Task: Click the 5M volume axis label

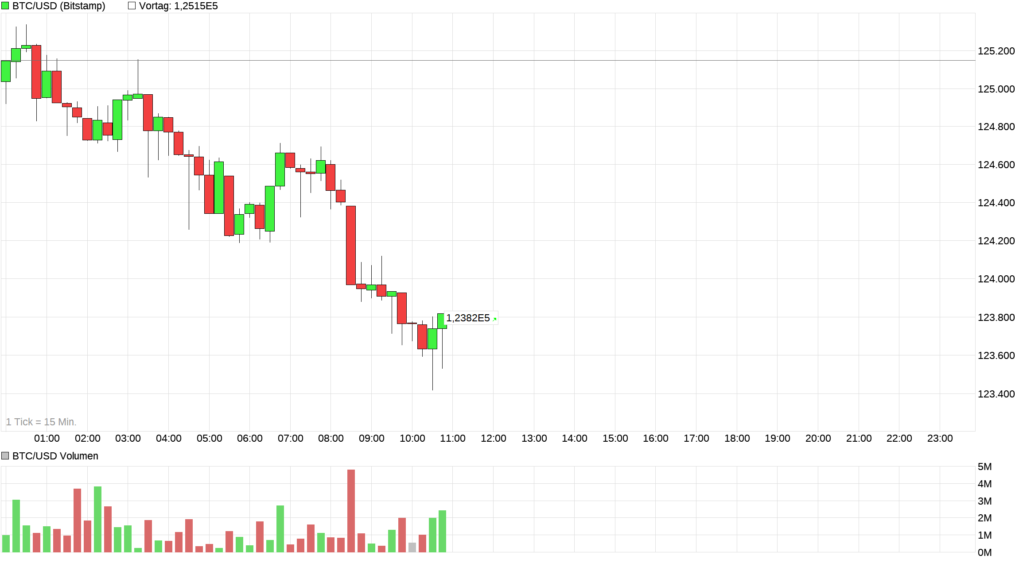Action: [984, 467]
